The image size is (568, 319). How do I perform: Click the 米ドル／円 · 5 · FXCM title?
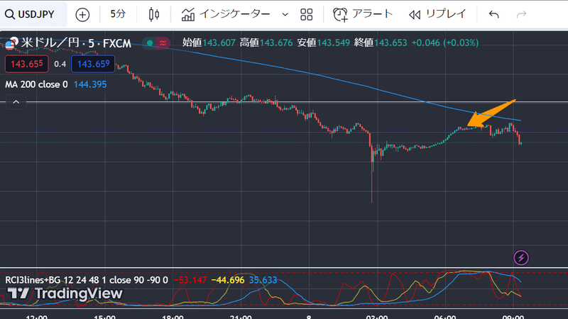76,43
